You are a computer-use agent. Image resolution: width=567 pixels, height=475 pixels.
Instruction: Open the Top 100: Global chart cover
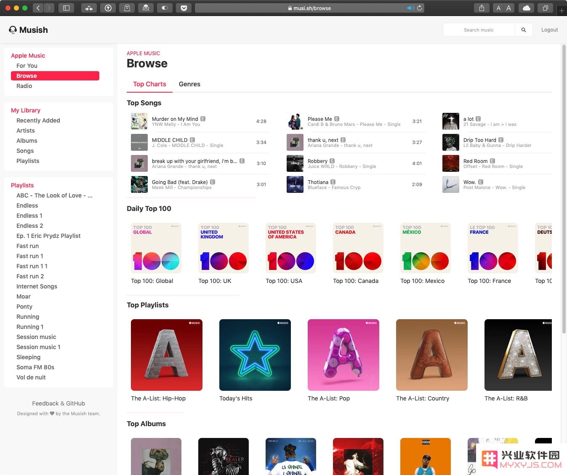pos(156,248)
